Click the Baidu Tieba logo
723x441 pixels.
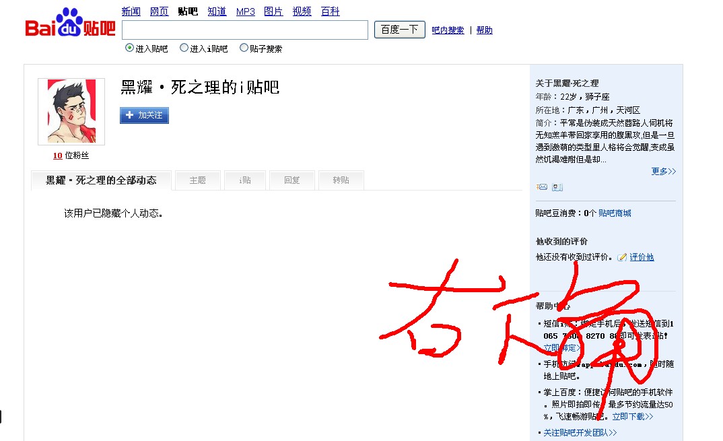click(70, 23)
